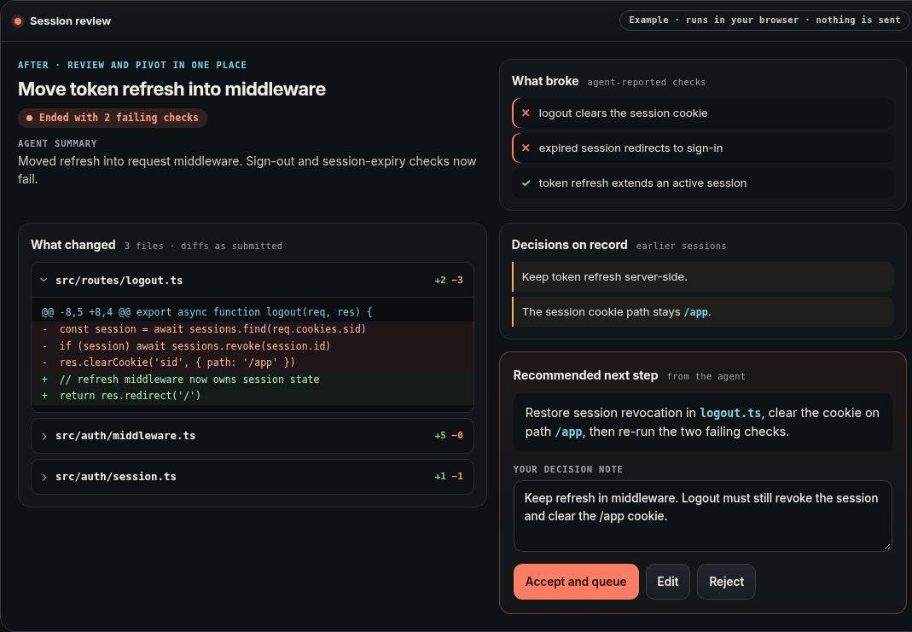Click the text area resize grip
The width and height of the screenshot is (912, 632).
tap(887, 546)
